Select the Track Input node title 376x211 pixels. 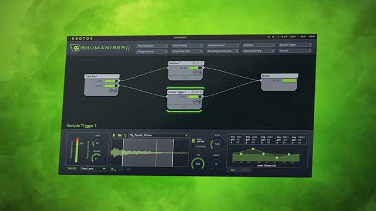[x=102, y=76]
